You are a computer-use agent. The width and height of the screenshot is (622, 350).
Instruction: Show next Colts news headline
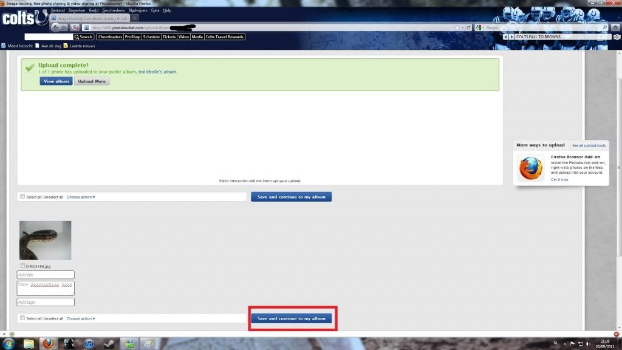[x=511, y=37]
